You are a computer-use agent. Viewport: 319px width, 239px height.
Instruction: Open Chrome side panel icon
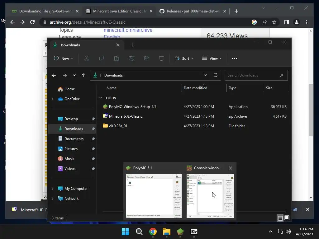tap(287, 22)
